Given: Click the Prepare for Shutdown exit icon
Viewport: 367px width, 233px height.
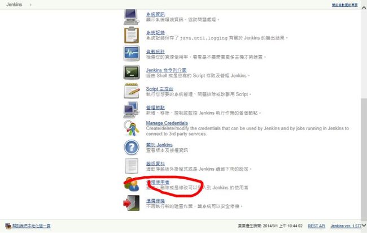Looking at the screenshot, I should (132, 203).
